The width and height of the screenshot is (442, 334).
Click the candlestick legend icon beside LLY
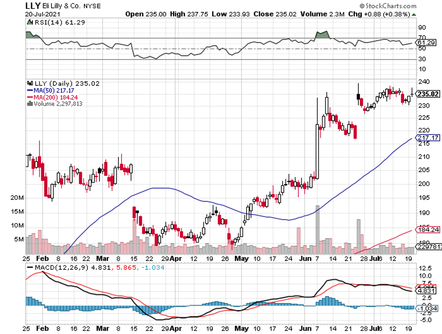(30, 83)
